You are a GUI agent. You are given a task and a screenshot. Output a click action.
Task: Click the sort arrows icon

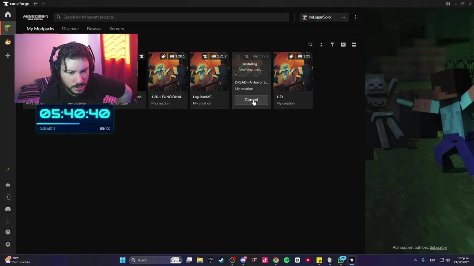321,44
